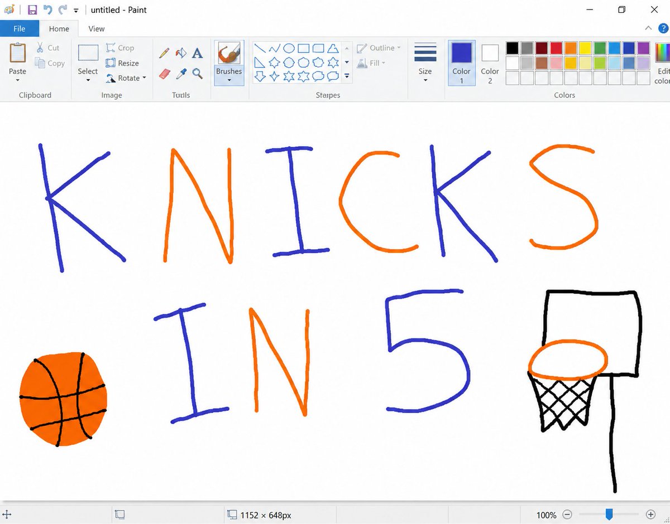Expand the full Shapes gallery

coord(347,76)
